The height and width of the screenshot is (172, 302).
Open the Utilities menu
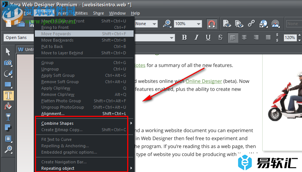(x=80, y=13)
